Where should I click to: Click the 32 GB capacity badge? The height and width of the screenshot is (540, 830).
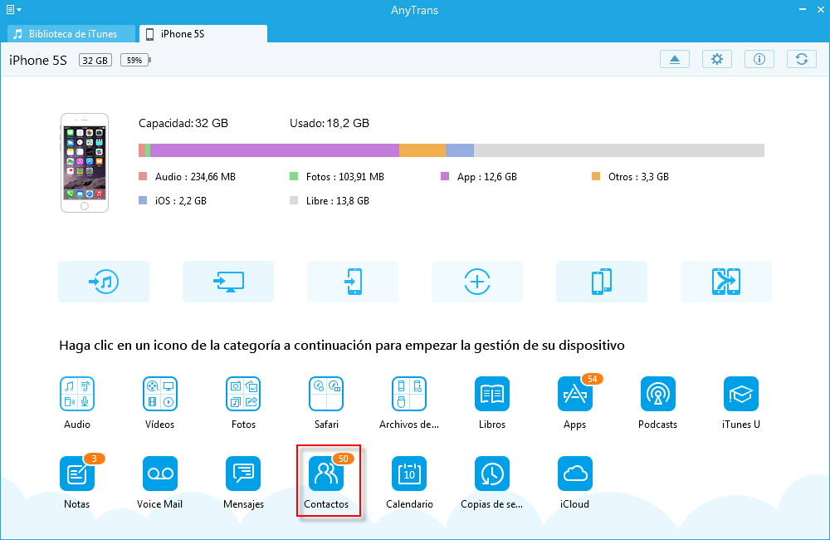pos(95,60)
